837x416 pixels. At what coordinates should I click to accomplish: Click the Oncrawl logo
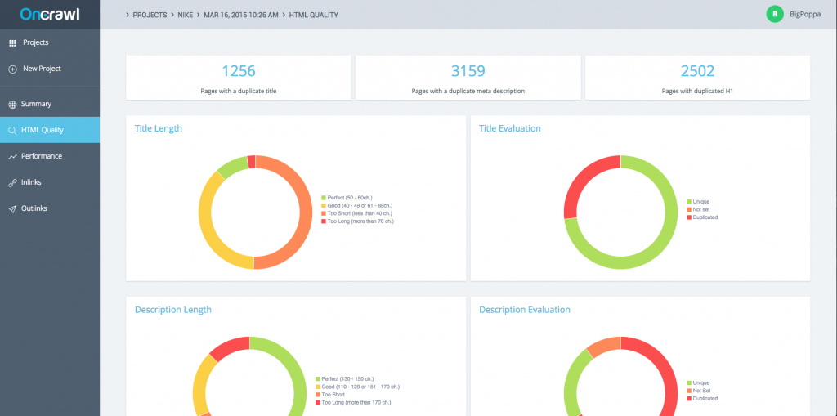(x=50, y=15)
